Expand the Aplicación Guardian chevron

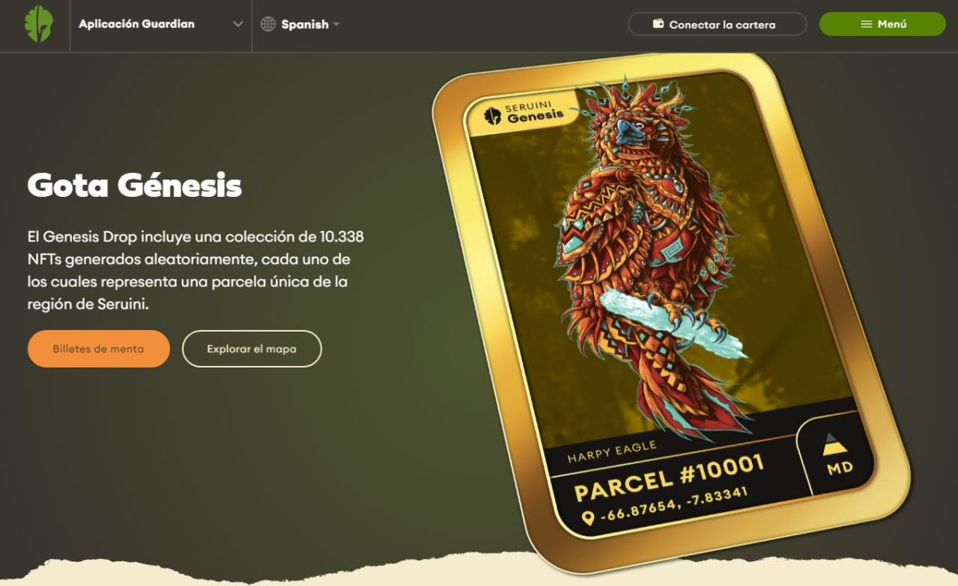pyautogui.click(x=238, y=24)
